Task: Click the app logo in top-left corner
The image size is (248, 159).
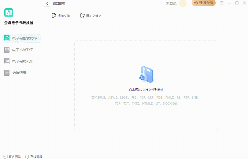Action: pos(9,13)
